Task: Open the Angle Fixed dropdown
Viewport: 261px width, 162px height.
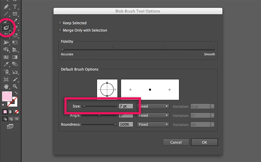Action: pyautogui.click(x=153, y=115)
